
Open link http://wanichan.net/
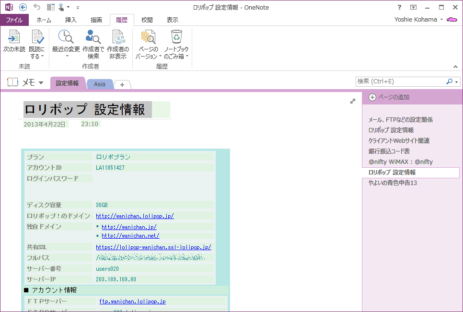130,236
